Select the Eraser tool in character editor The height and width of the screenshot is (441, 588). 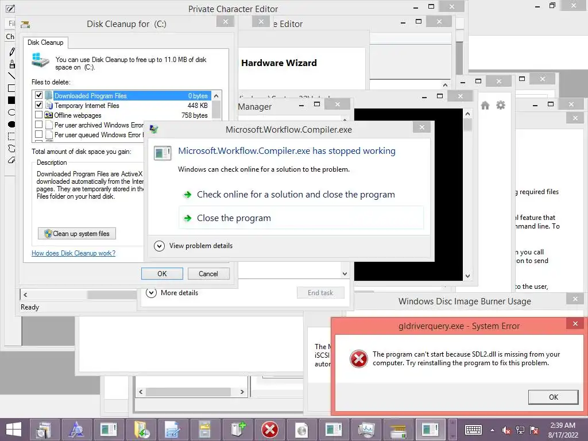[x=11, y=160]
